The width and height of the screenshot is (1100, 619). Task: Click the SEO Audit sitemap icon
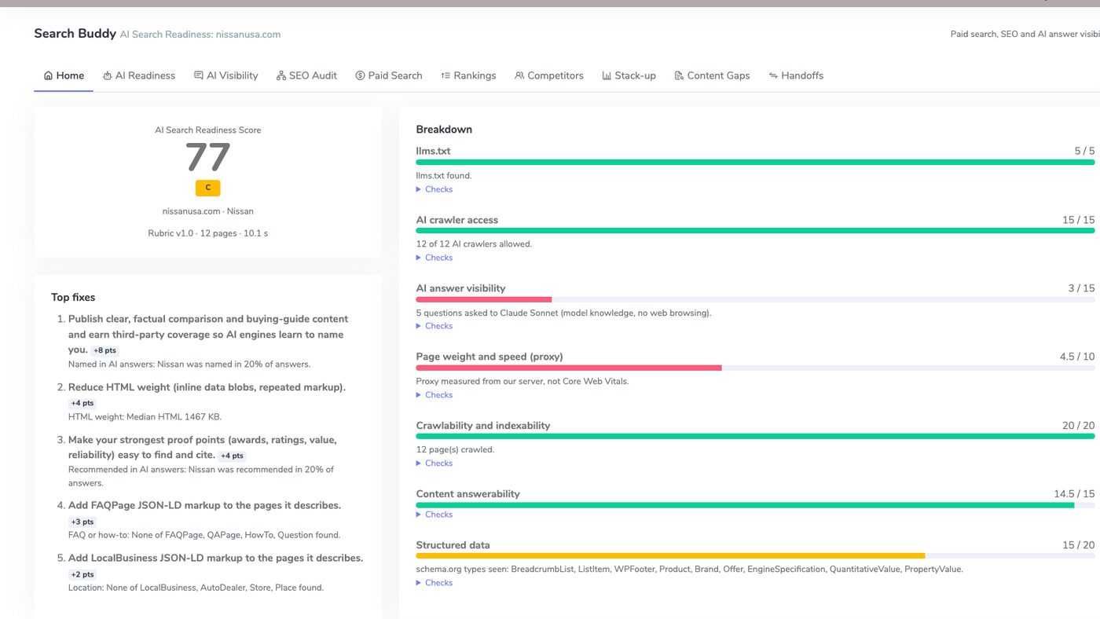[280, 75]
